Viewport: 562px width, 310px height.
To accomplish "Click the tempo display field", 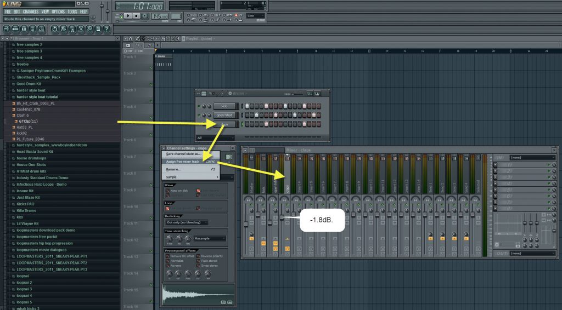I will [x=160, y=16].
